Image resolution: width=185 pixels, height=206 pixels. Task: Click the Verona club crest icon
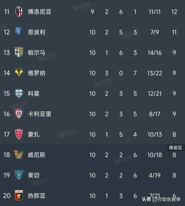(19, 73)
